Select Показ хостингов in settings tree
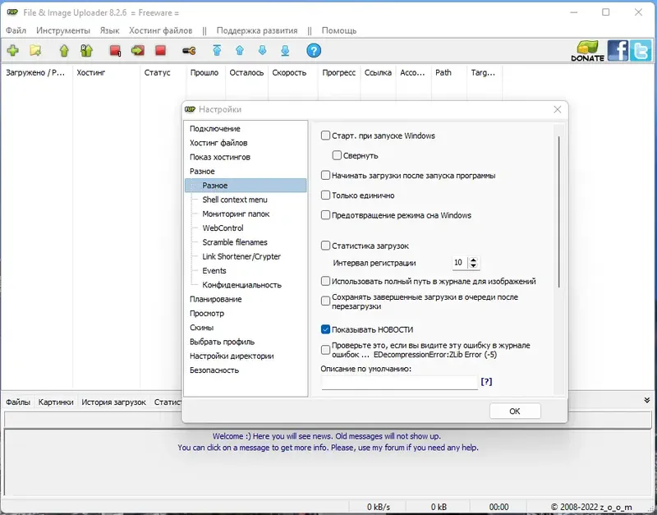 [220, 157]
